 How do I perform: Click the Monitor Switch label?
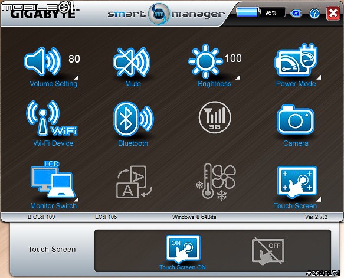[x=53, y=206]
